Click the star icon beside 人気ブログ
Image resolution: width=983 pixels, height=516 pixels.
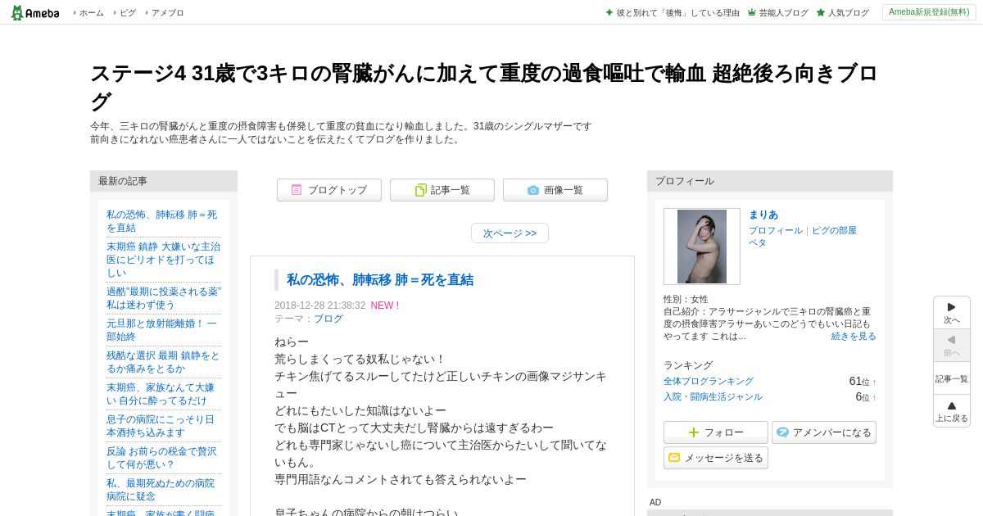click(x=821, y=12)
